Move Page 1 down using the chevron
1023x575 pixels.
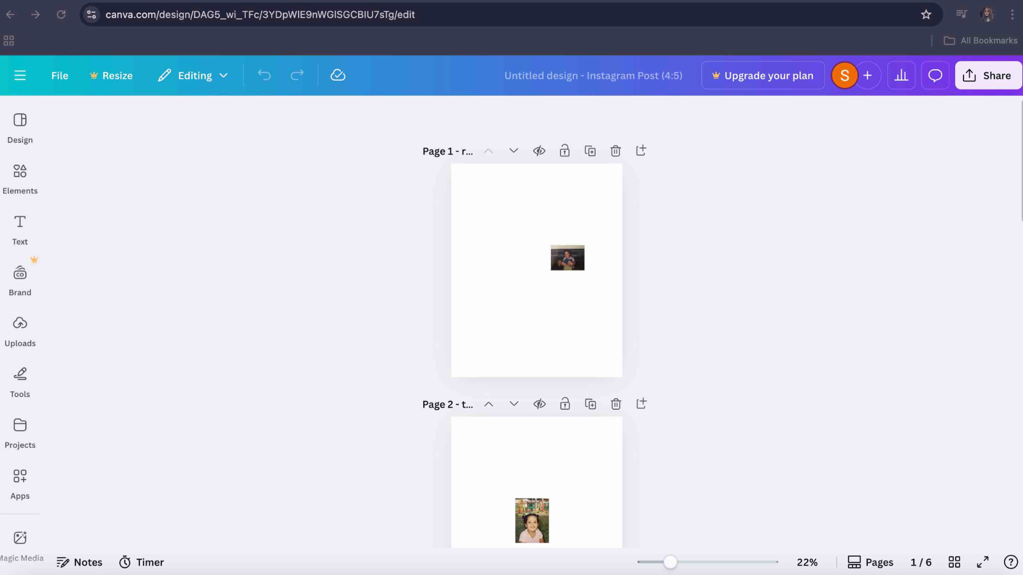point(513,151)
